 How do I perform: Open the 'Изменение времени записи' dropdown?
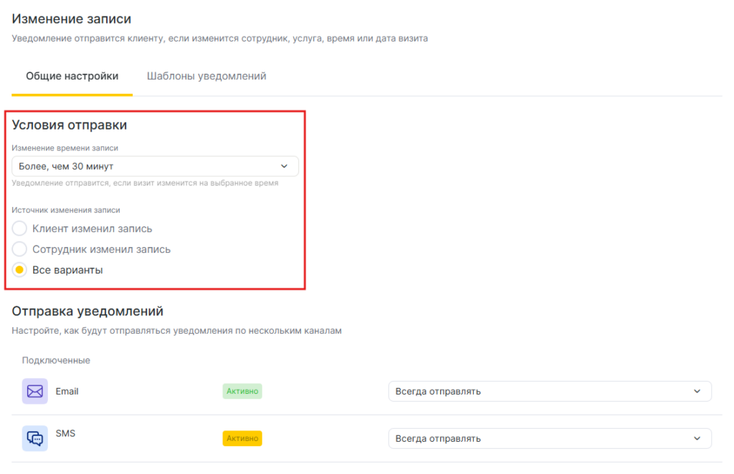click(155, 166)
